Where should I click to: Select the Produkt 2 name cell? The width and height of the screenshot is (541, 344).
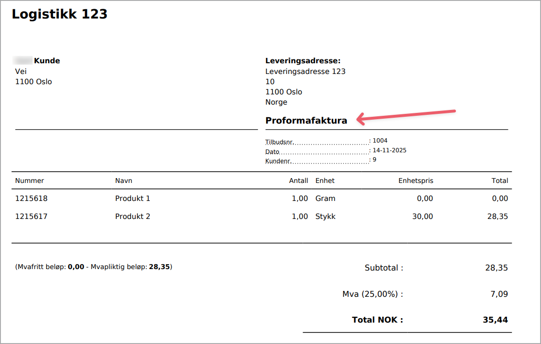click(132, 217)
